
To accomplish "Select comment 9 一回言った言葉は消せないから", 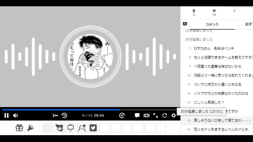I will (217, 66).
